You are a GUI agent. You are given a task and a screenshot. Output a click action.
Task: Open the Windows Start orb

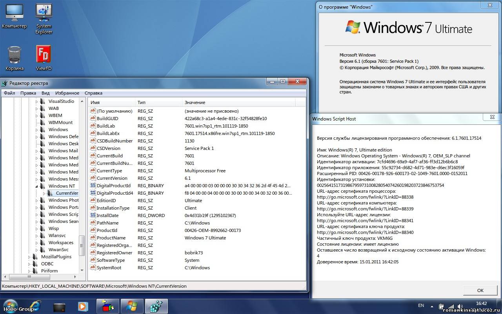point(10,306)
